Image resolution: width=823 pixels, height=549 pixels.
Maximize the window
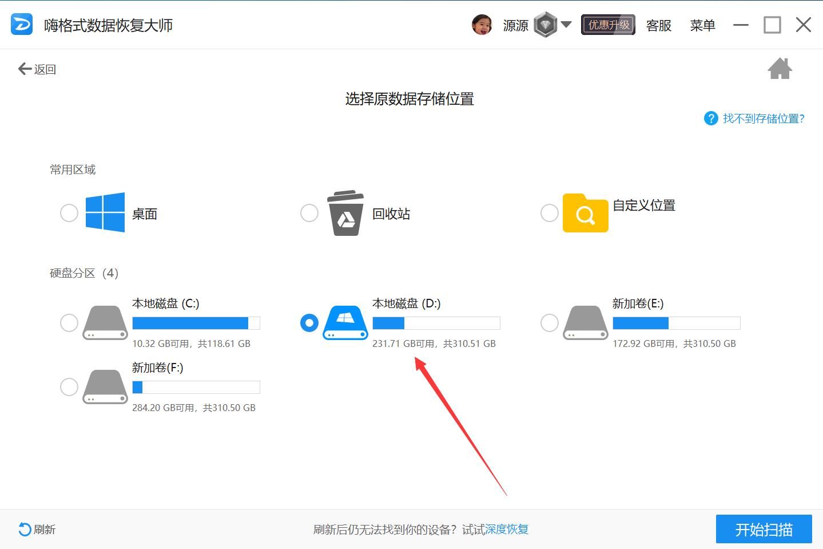pos(772,25)
